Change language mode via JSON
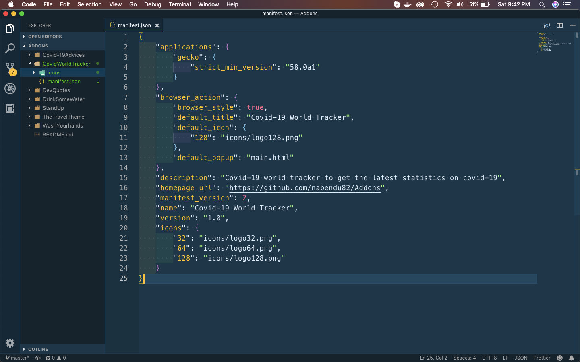This screenshot has width=580, height=362. 521,358
